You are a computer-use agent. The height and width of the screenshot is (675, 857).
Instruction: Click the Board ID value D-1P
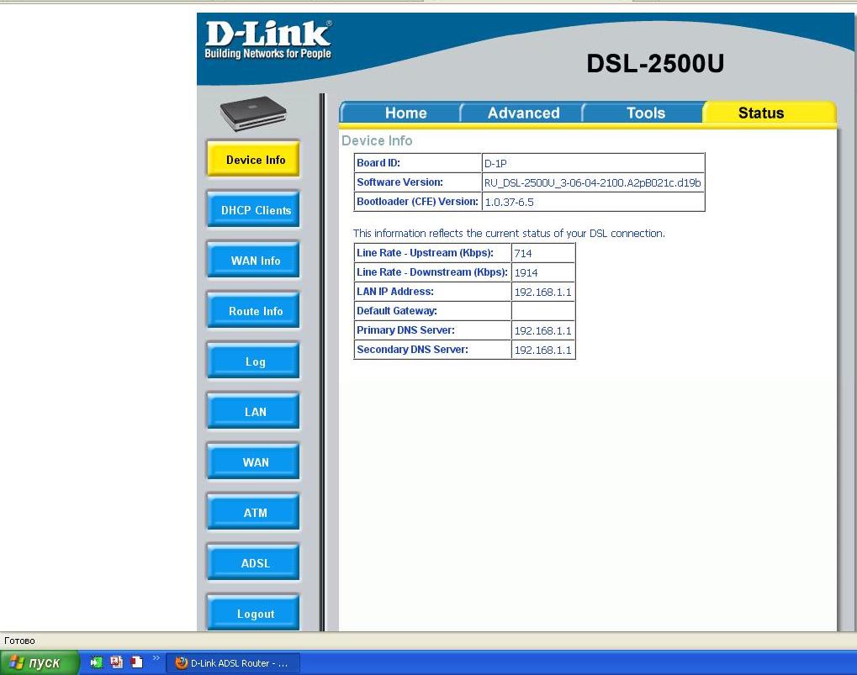point(495,163)
